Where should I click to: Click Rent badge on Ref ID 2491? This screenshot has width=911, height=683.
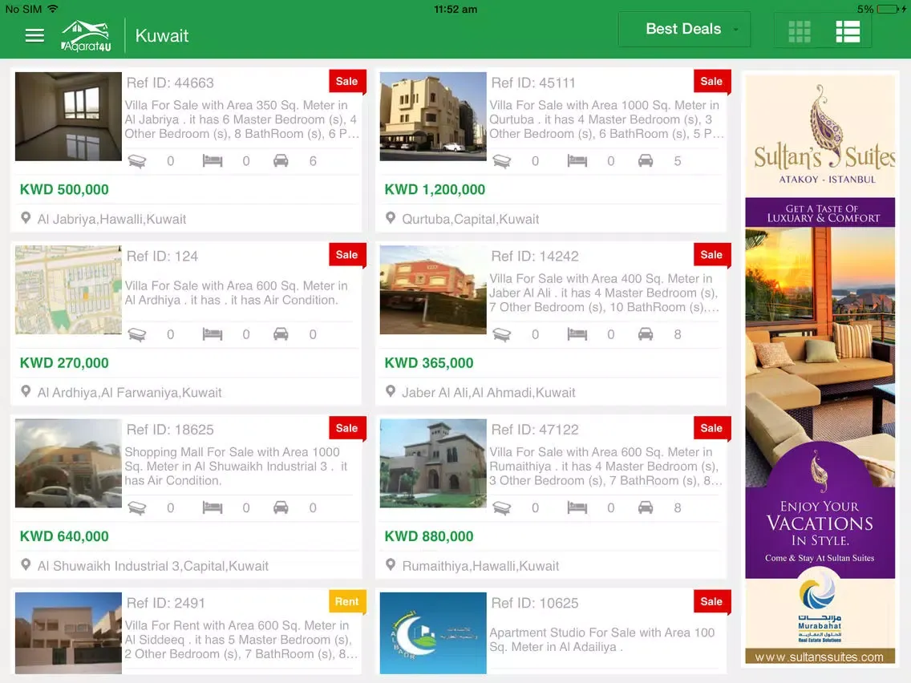(347, 602)
